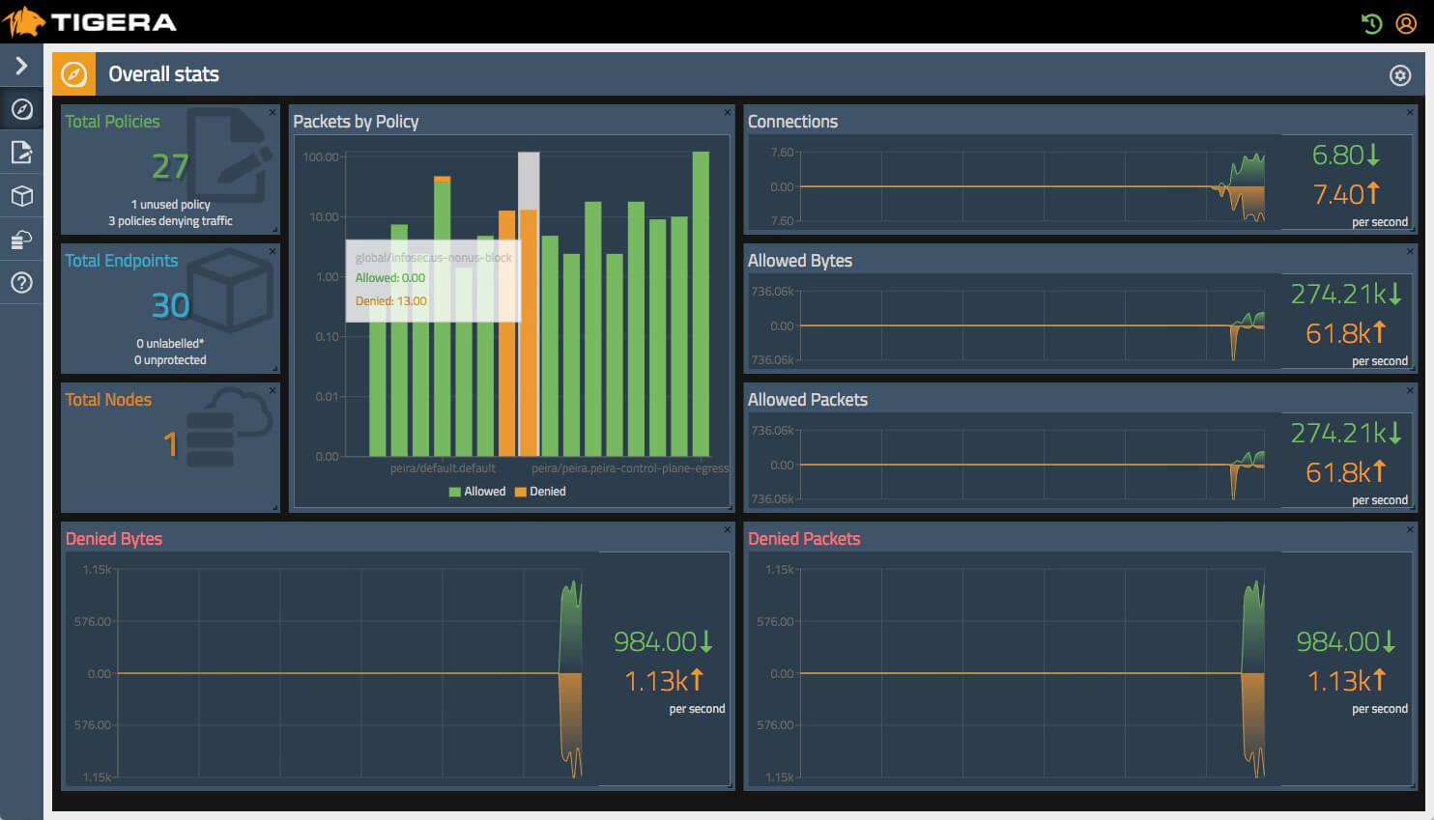Open the nodes server-cloud icon in sidebar
Screen dimensions: 1434x820
click(21, 240)
